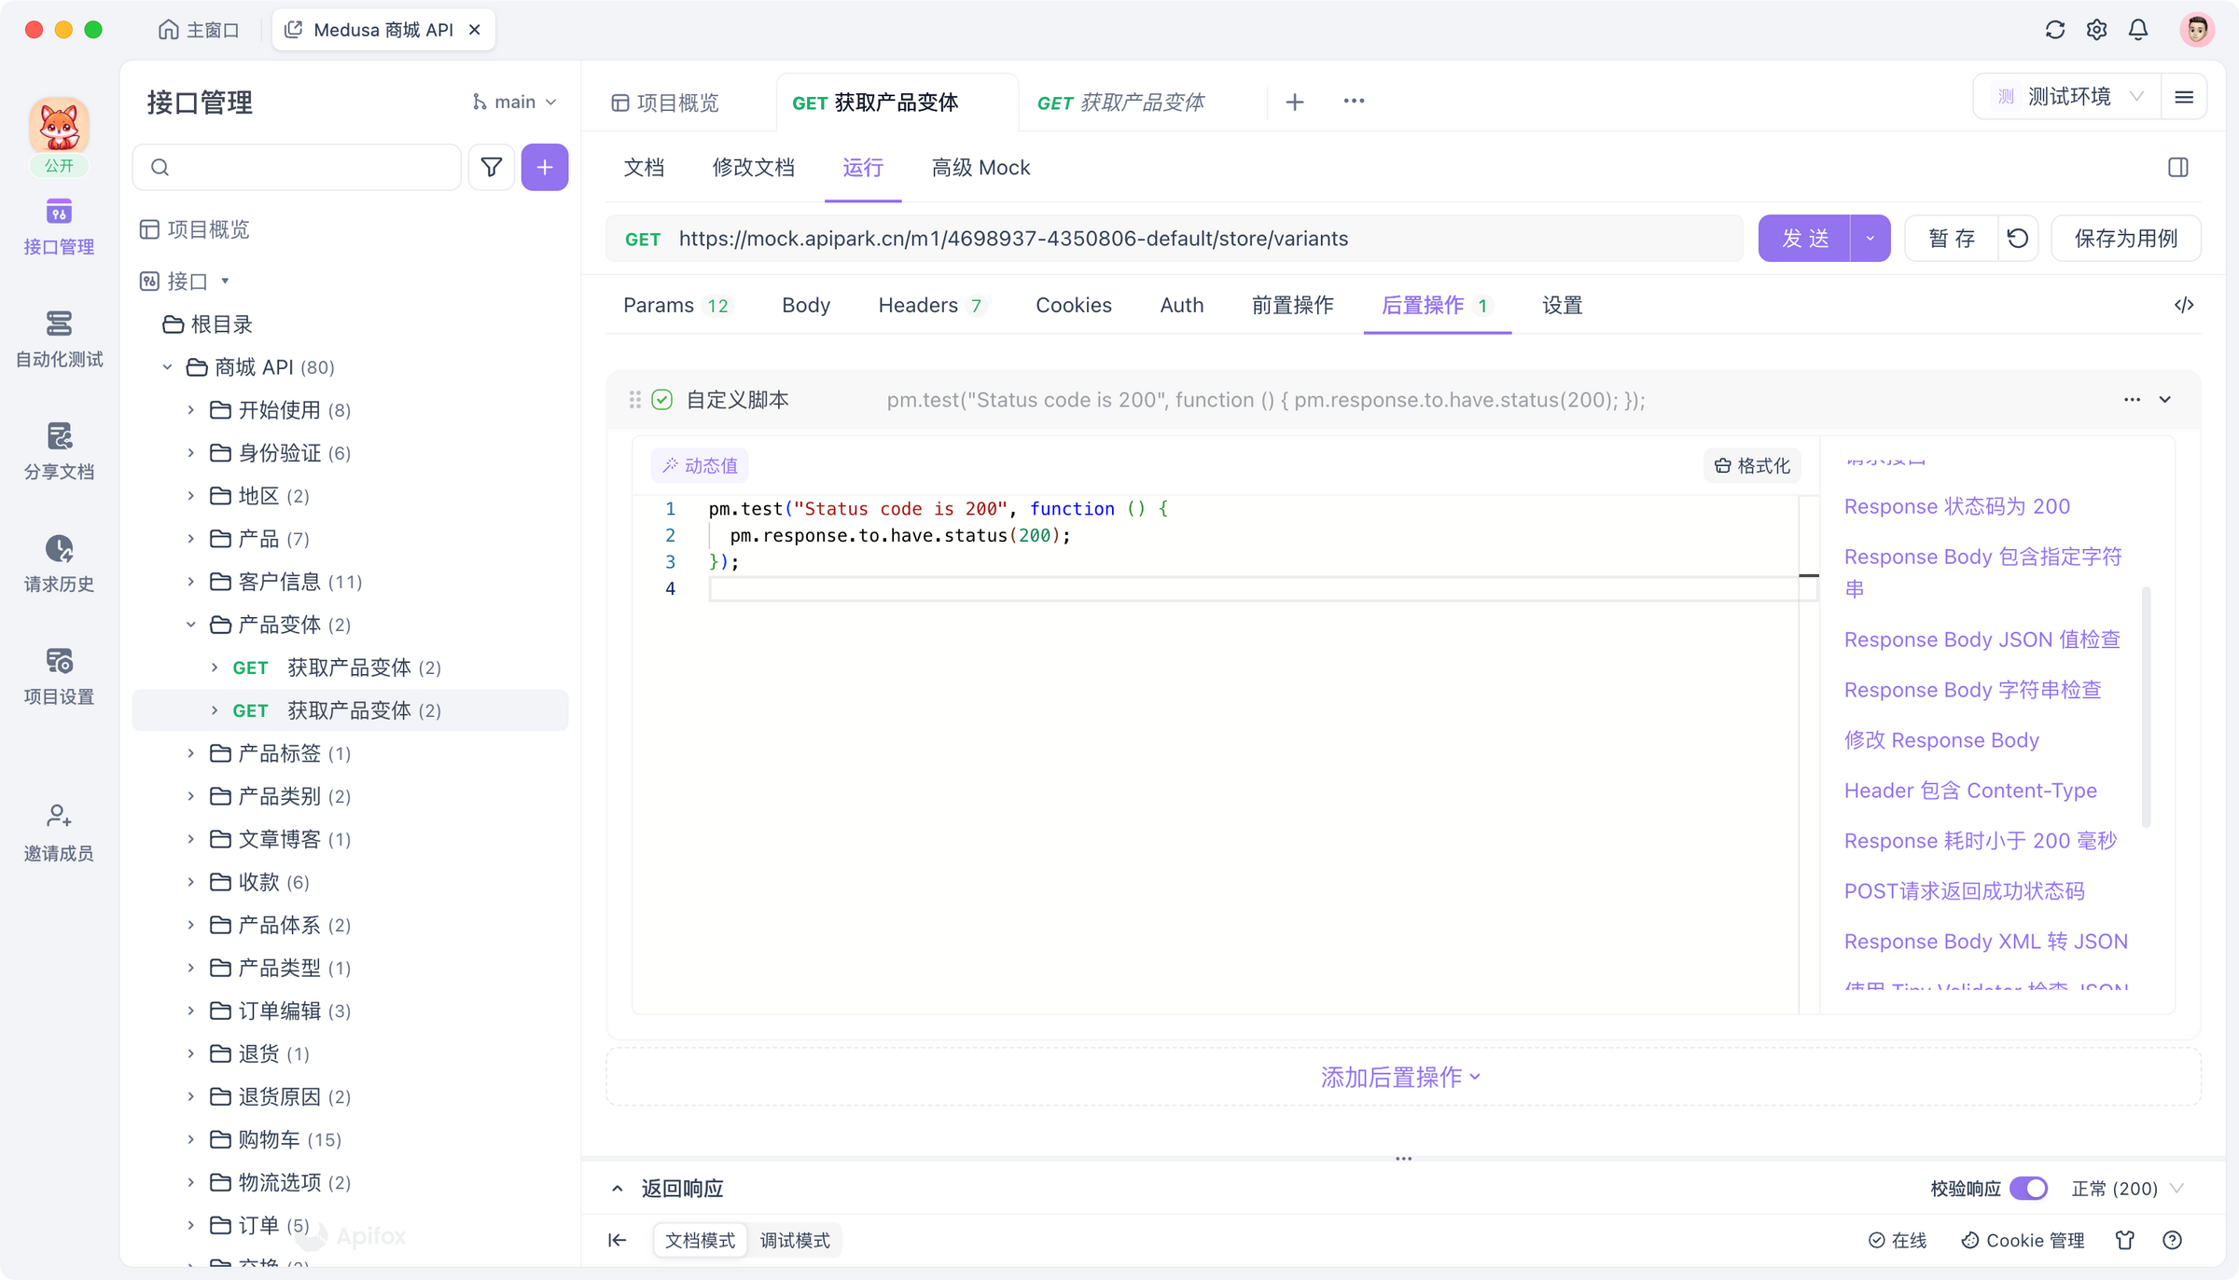Open the 发送 button dropdown arrow
2239x1280 pixels.
[x=1870, y=239]
